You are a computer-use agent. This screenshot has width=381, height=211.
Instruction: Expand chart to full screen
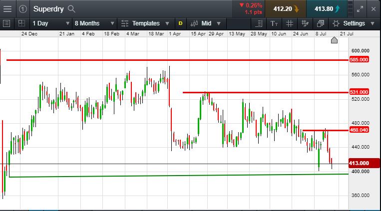[360, 9]
